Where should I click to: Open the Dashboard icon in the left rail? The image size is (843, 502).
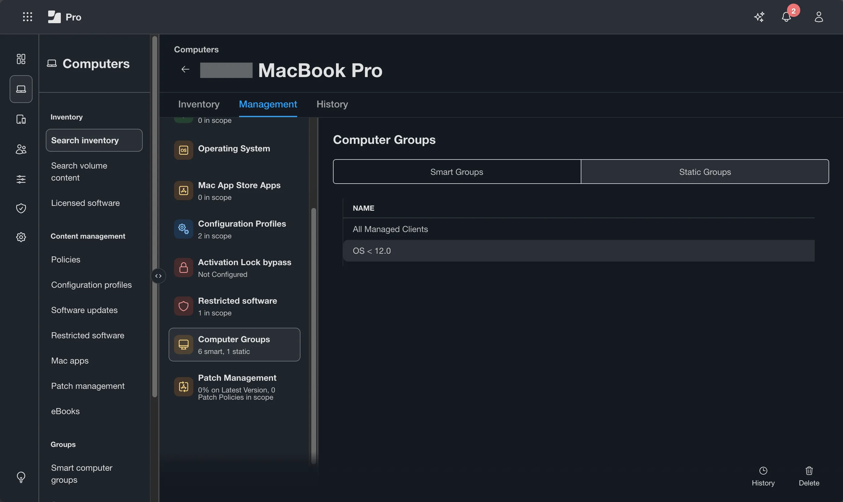[21, 59]
